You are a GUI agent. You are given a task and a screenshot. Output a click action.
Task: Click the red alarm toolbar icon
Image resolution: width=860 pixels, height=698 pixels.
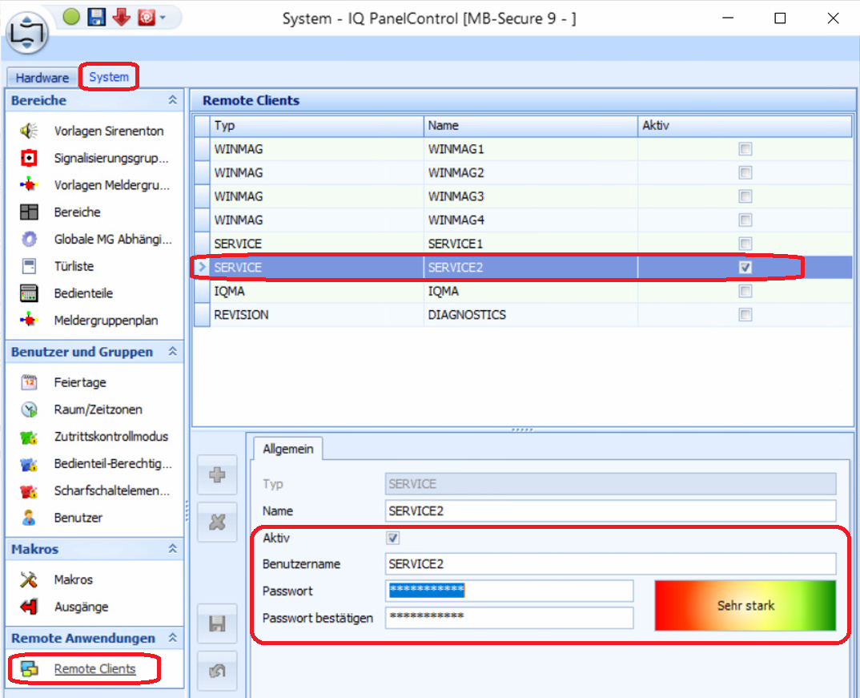coord(147,18)
